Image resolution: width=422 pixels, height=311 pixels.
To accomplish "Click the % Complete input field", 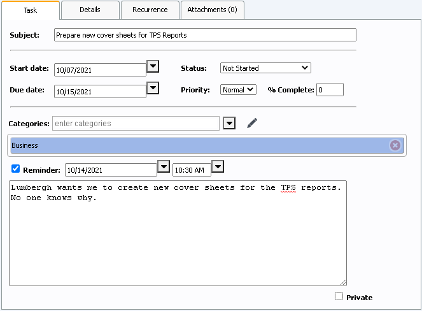I will pyautogui.click(x=330, y=90).
